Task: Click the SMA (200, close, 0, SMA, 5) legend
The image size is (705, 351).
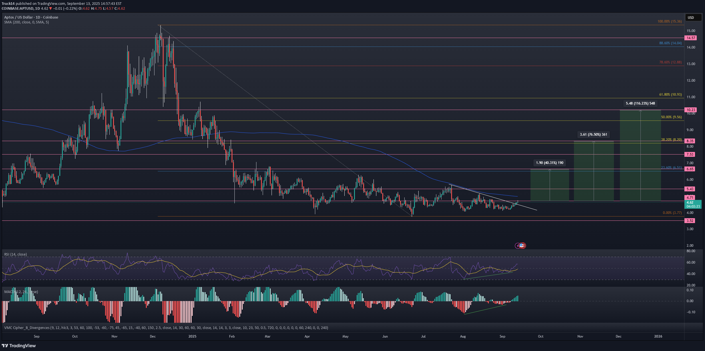Action: (27, 22)
